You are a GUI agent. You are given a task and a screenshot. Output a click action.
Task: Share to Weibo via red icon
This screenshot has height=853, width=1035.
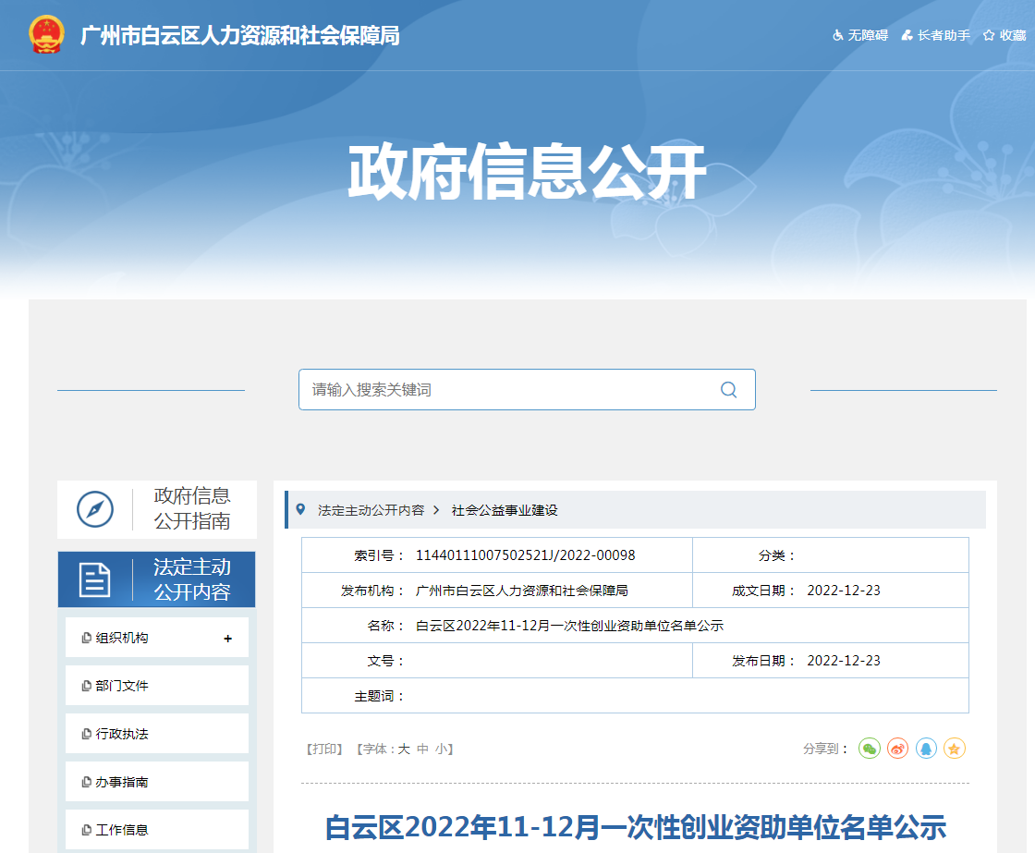point(897,749)
